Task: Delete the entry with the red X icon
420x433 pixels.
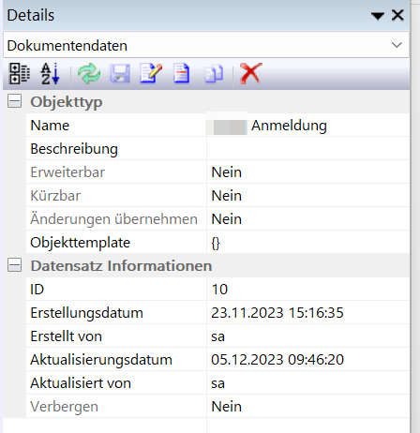Action: [x=250, y=74]
